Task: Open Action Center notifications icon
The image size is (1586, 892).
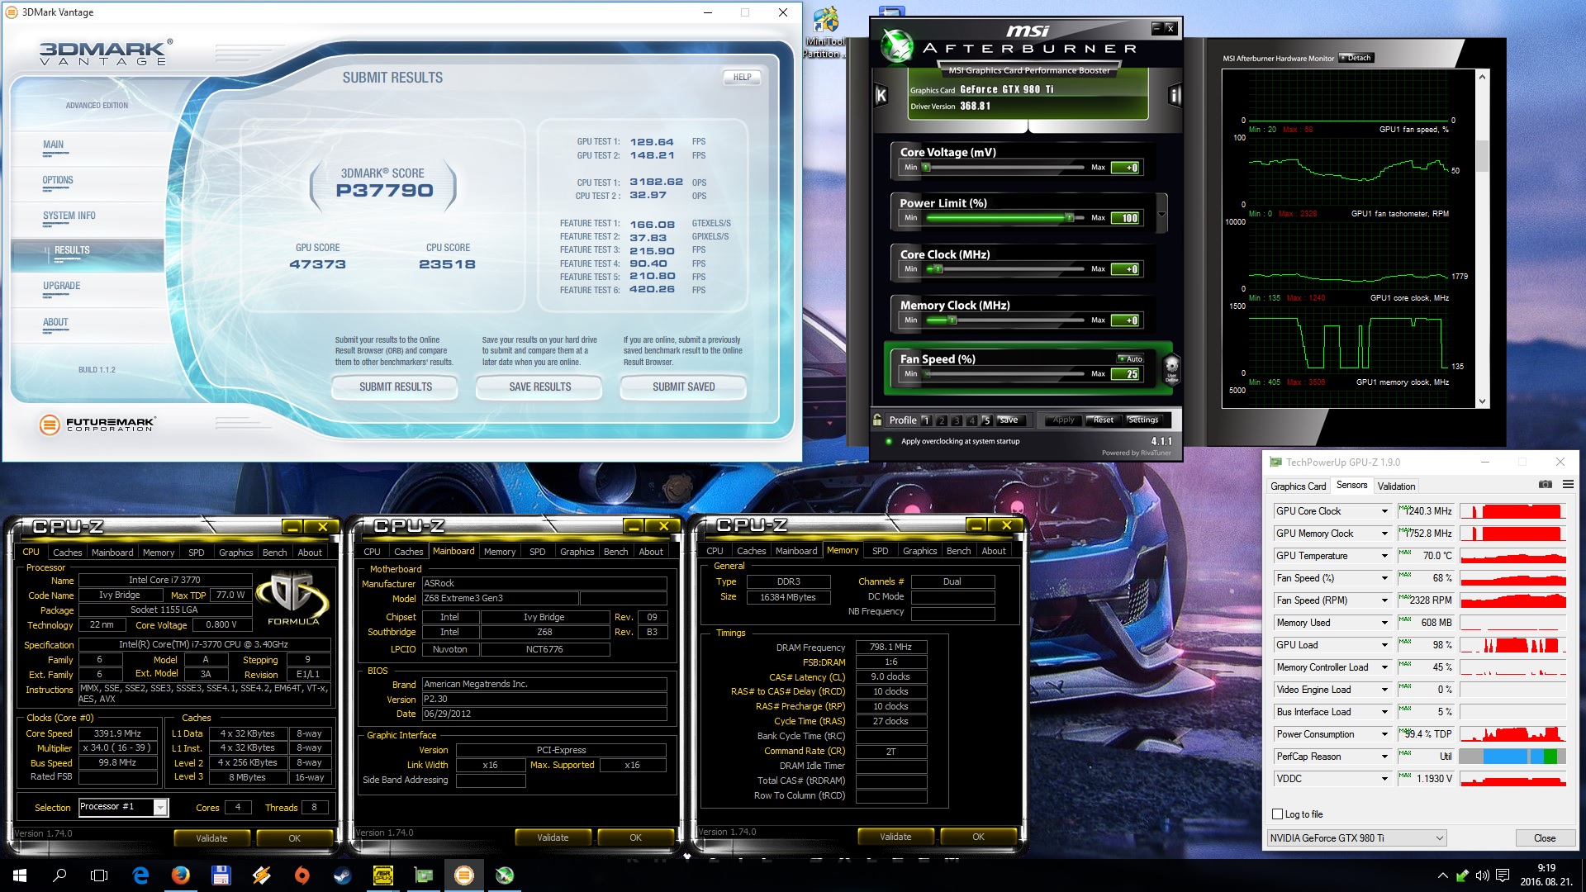Action: click(x=1503, y=875)
